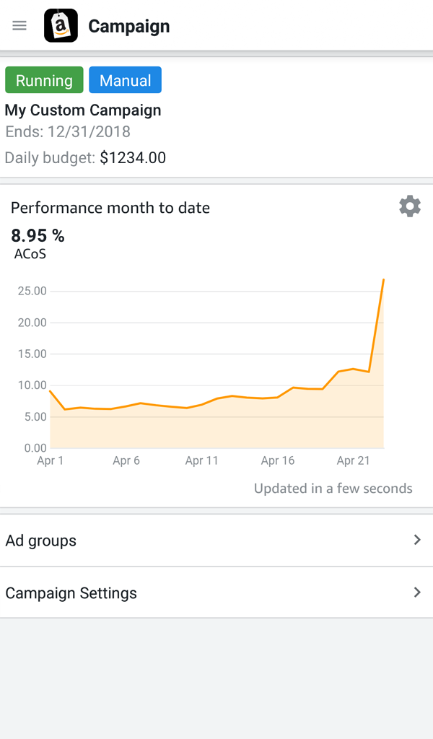Tap the 8.95 % ACoS value
The height and width of the screenshot is (739, 433).
(38, 235)
